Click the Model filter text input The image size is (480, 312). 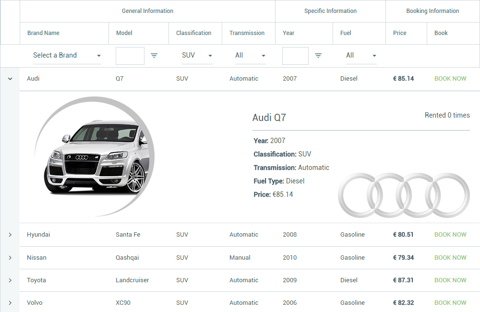pos(130,56)
